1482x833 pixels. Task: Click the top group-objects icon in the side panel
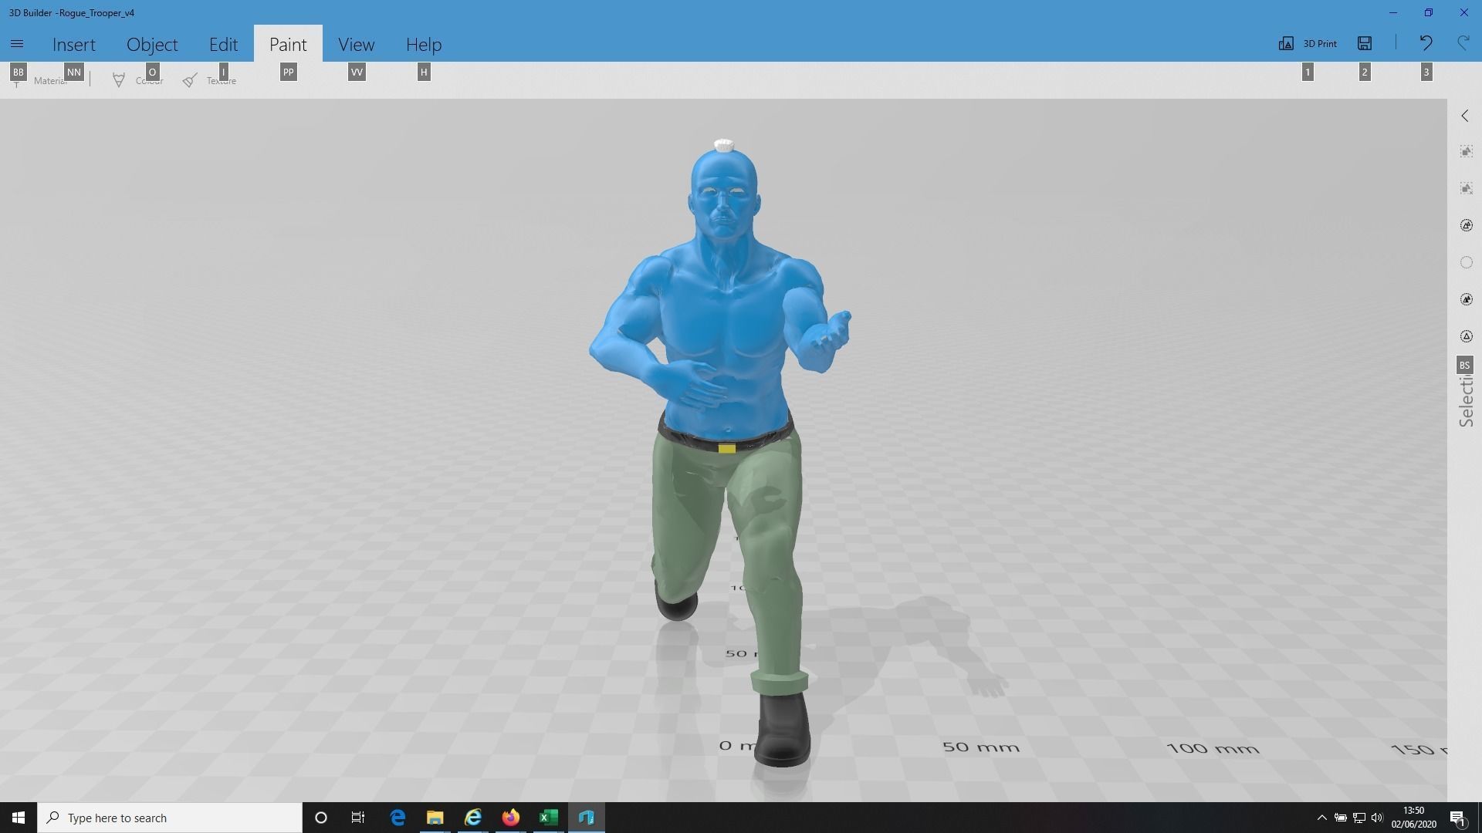[1466, 152]
